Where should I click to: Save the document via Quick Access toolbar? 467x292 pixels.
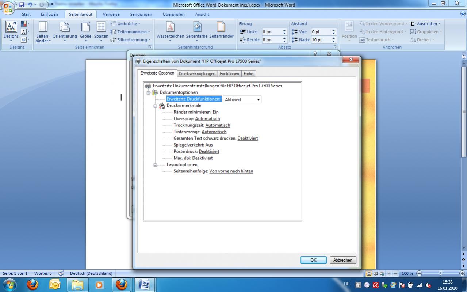pyautogui.click(x=22, y=5)
